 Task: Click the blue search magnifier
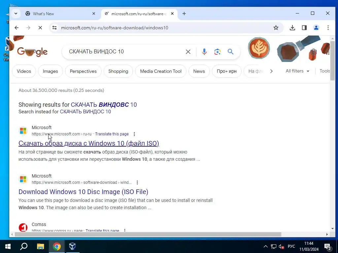pyautogui.click(x=231, y=52)
